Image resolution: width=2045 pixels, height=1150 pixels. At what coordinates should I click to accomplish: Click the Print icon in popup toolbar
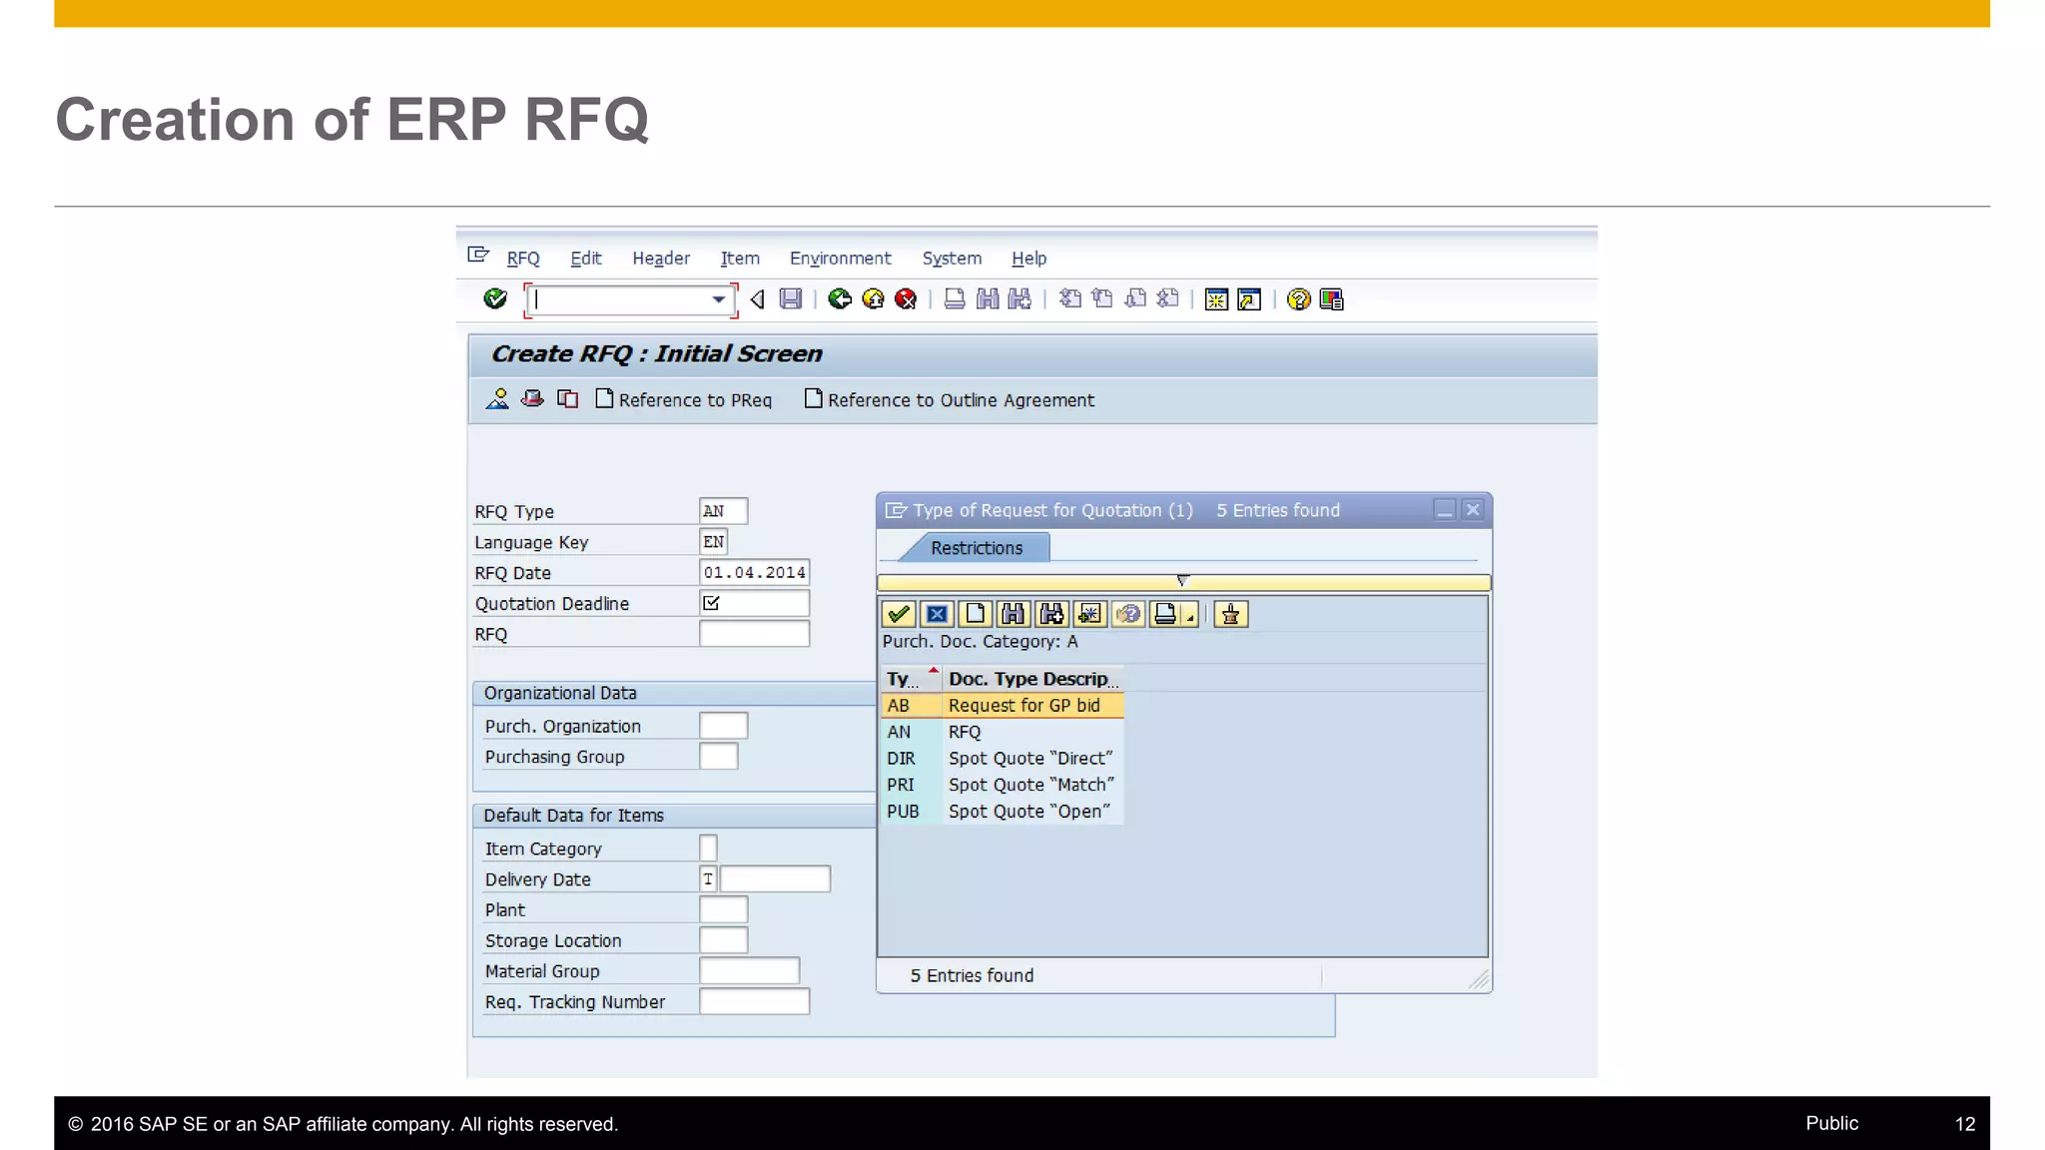point(1165,614)
